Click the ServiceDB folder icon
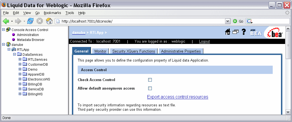The height and width of the screenshot is (122, 292). (x=25, y=89)
